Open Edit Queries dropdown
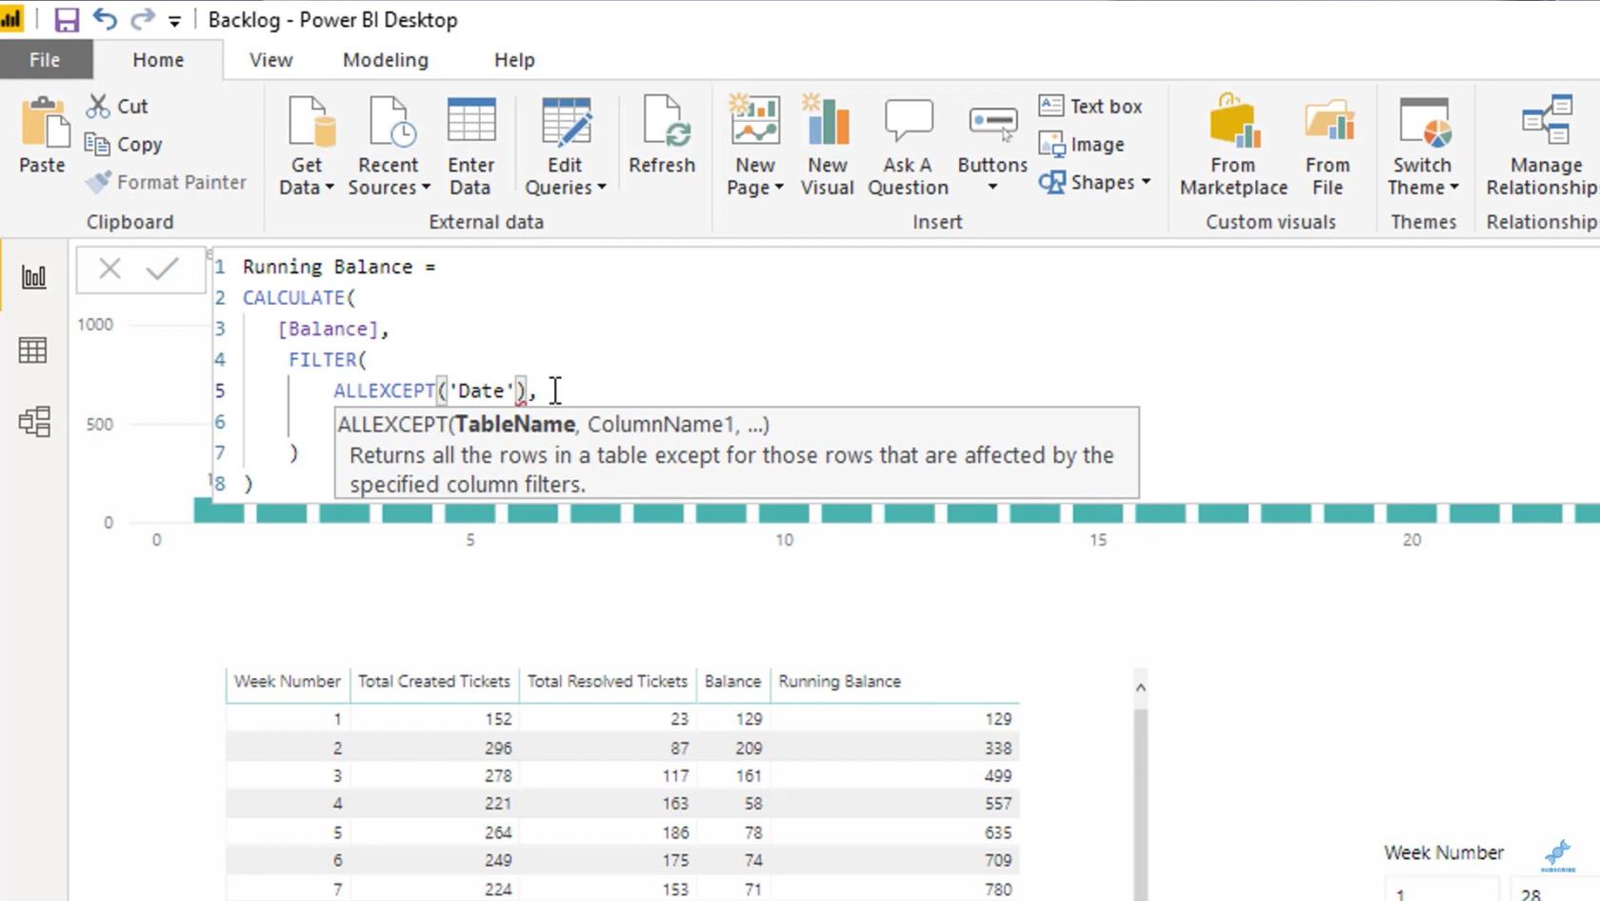1600x901 pixels. point(565,146)
